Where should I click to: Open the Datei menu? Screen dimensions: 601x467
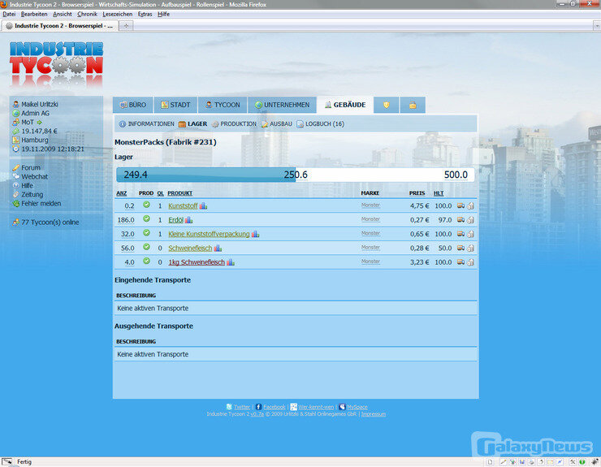point(9,14)
